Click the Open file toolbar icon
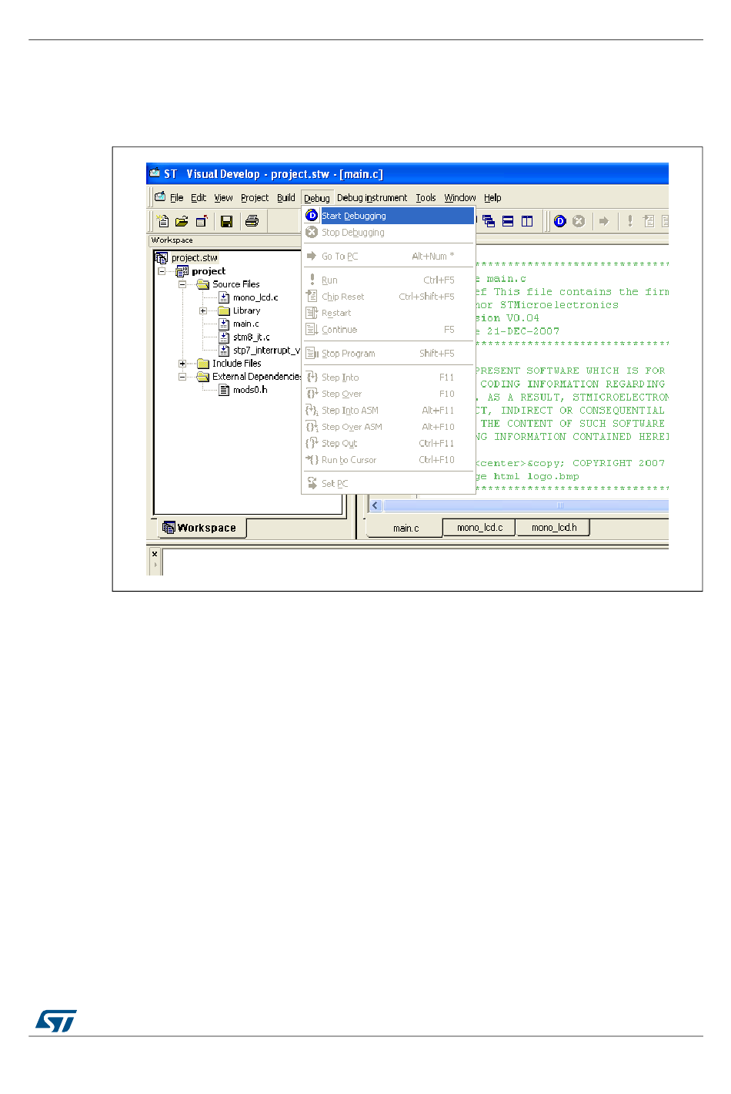This screenshot has width=731, height=1094. [x=182, y=221]
